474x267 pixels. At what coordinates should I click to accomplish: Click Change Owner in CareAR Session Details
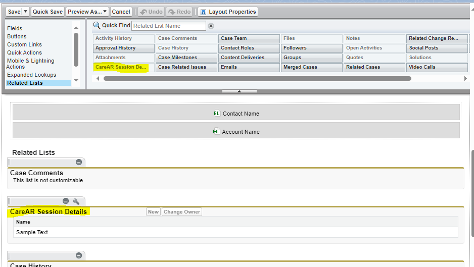point(181,212)
